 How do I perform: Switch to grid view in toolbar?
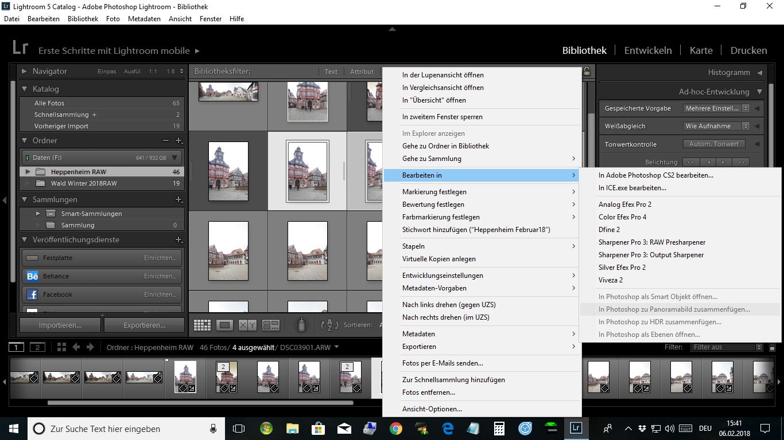202,325
